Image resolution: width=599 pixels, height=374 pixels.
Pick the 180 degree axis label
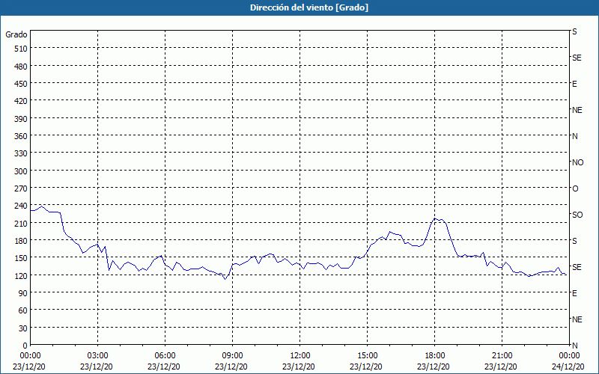21,240
